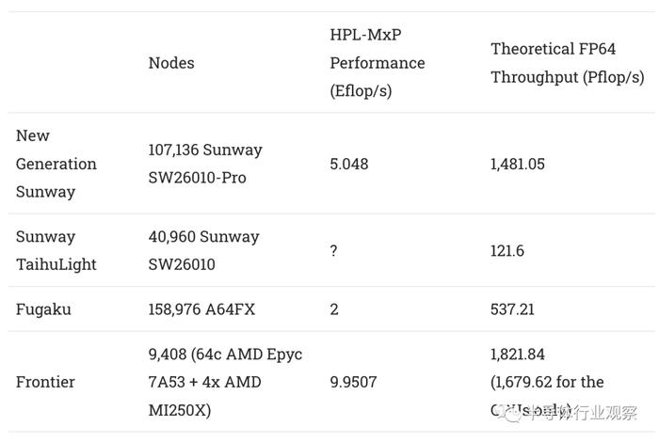Select the HPL-MxP Performance header
This screenshot has width=659, height=442.
[x=377, y=63]
